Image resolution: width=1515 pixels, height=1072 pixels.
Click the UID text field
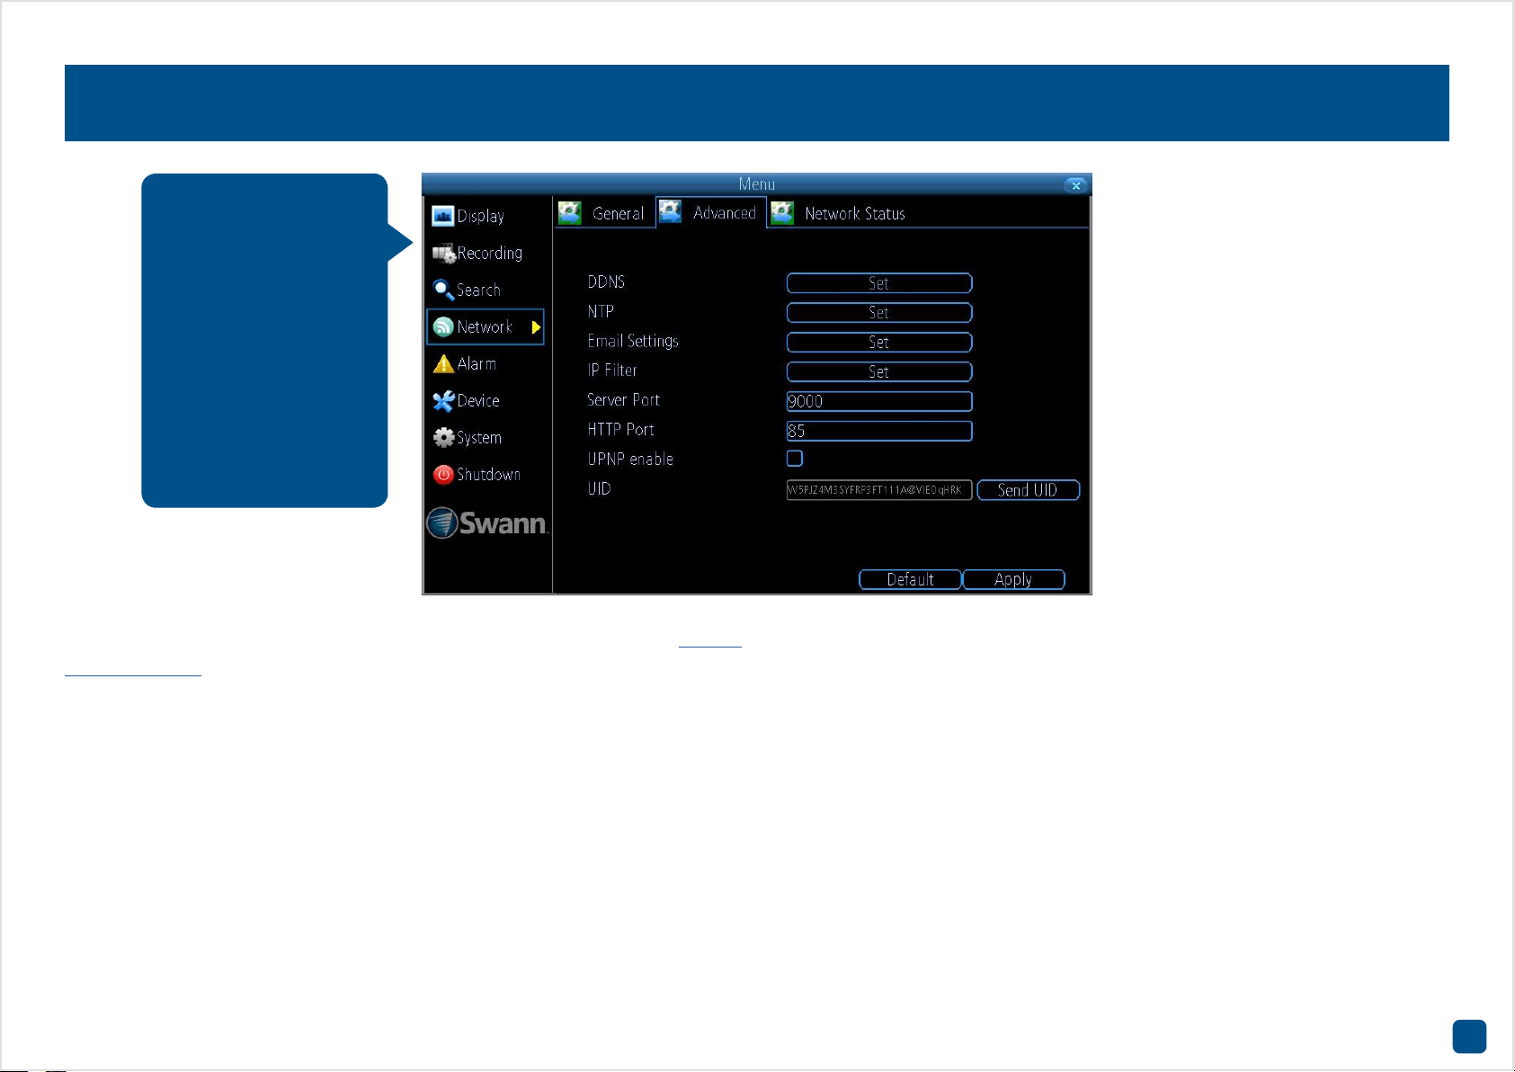[x=879, y=490]
